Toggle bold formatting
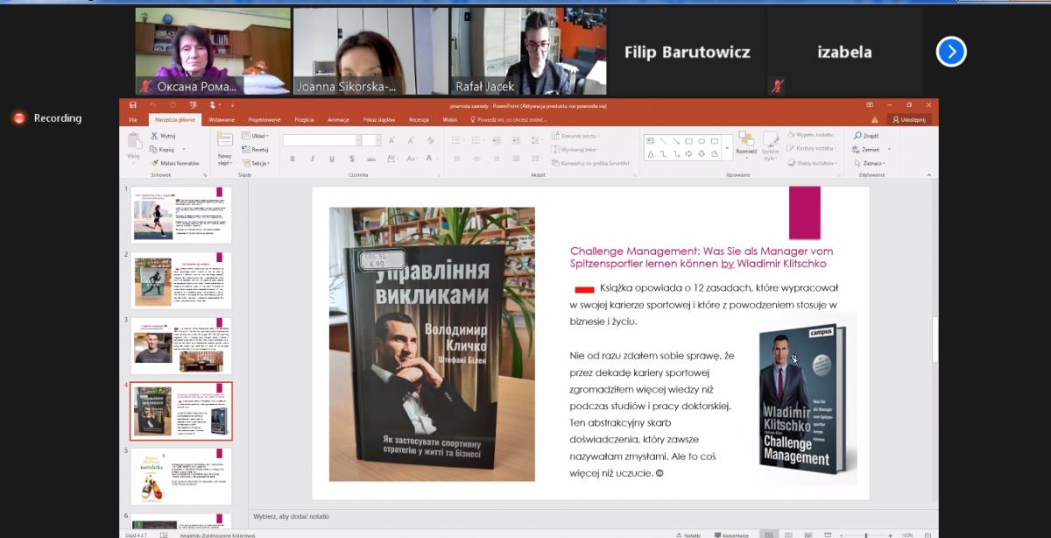The height and width of the screenshot is (538, 1051). (291, 159)
